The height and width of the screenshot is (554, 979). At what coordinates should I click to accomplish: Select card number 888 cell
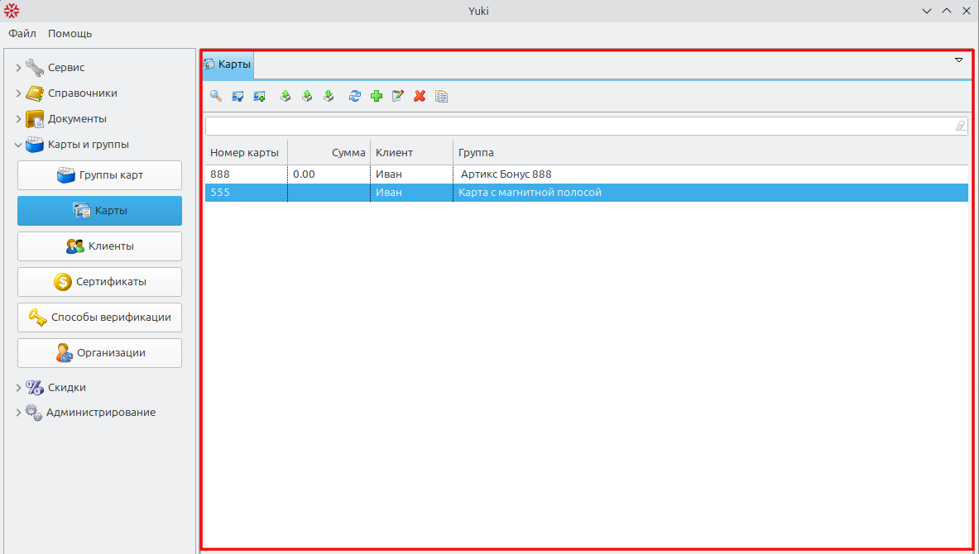click(x=246, y=174)
